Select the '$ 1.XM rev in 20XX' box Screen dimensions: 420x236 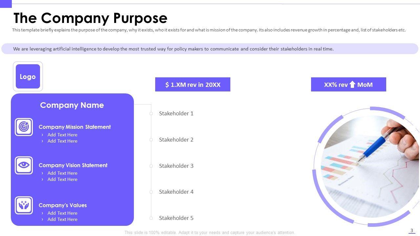point(193,85)
